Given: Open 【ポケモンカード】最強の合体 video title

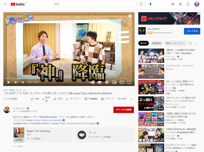Looking at the screenshot, I should (x=180, y=99).
